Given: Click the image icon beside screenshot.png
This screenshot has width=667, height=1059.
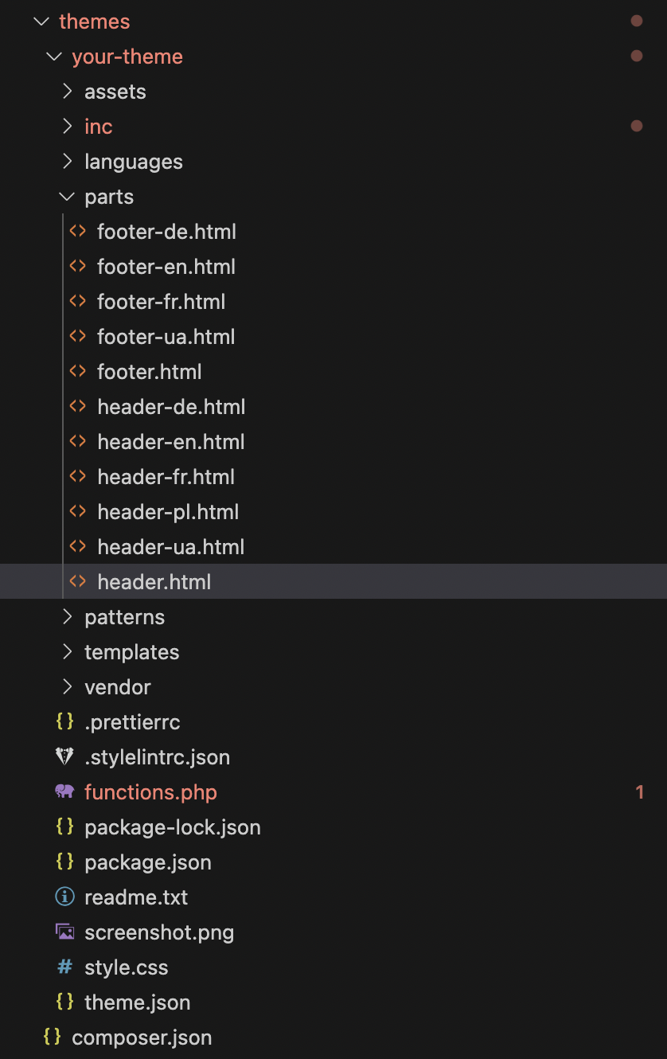Looking at the screenshot, I should pyautogui.click(x=64, y=932).
